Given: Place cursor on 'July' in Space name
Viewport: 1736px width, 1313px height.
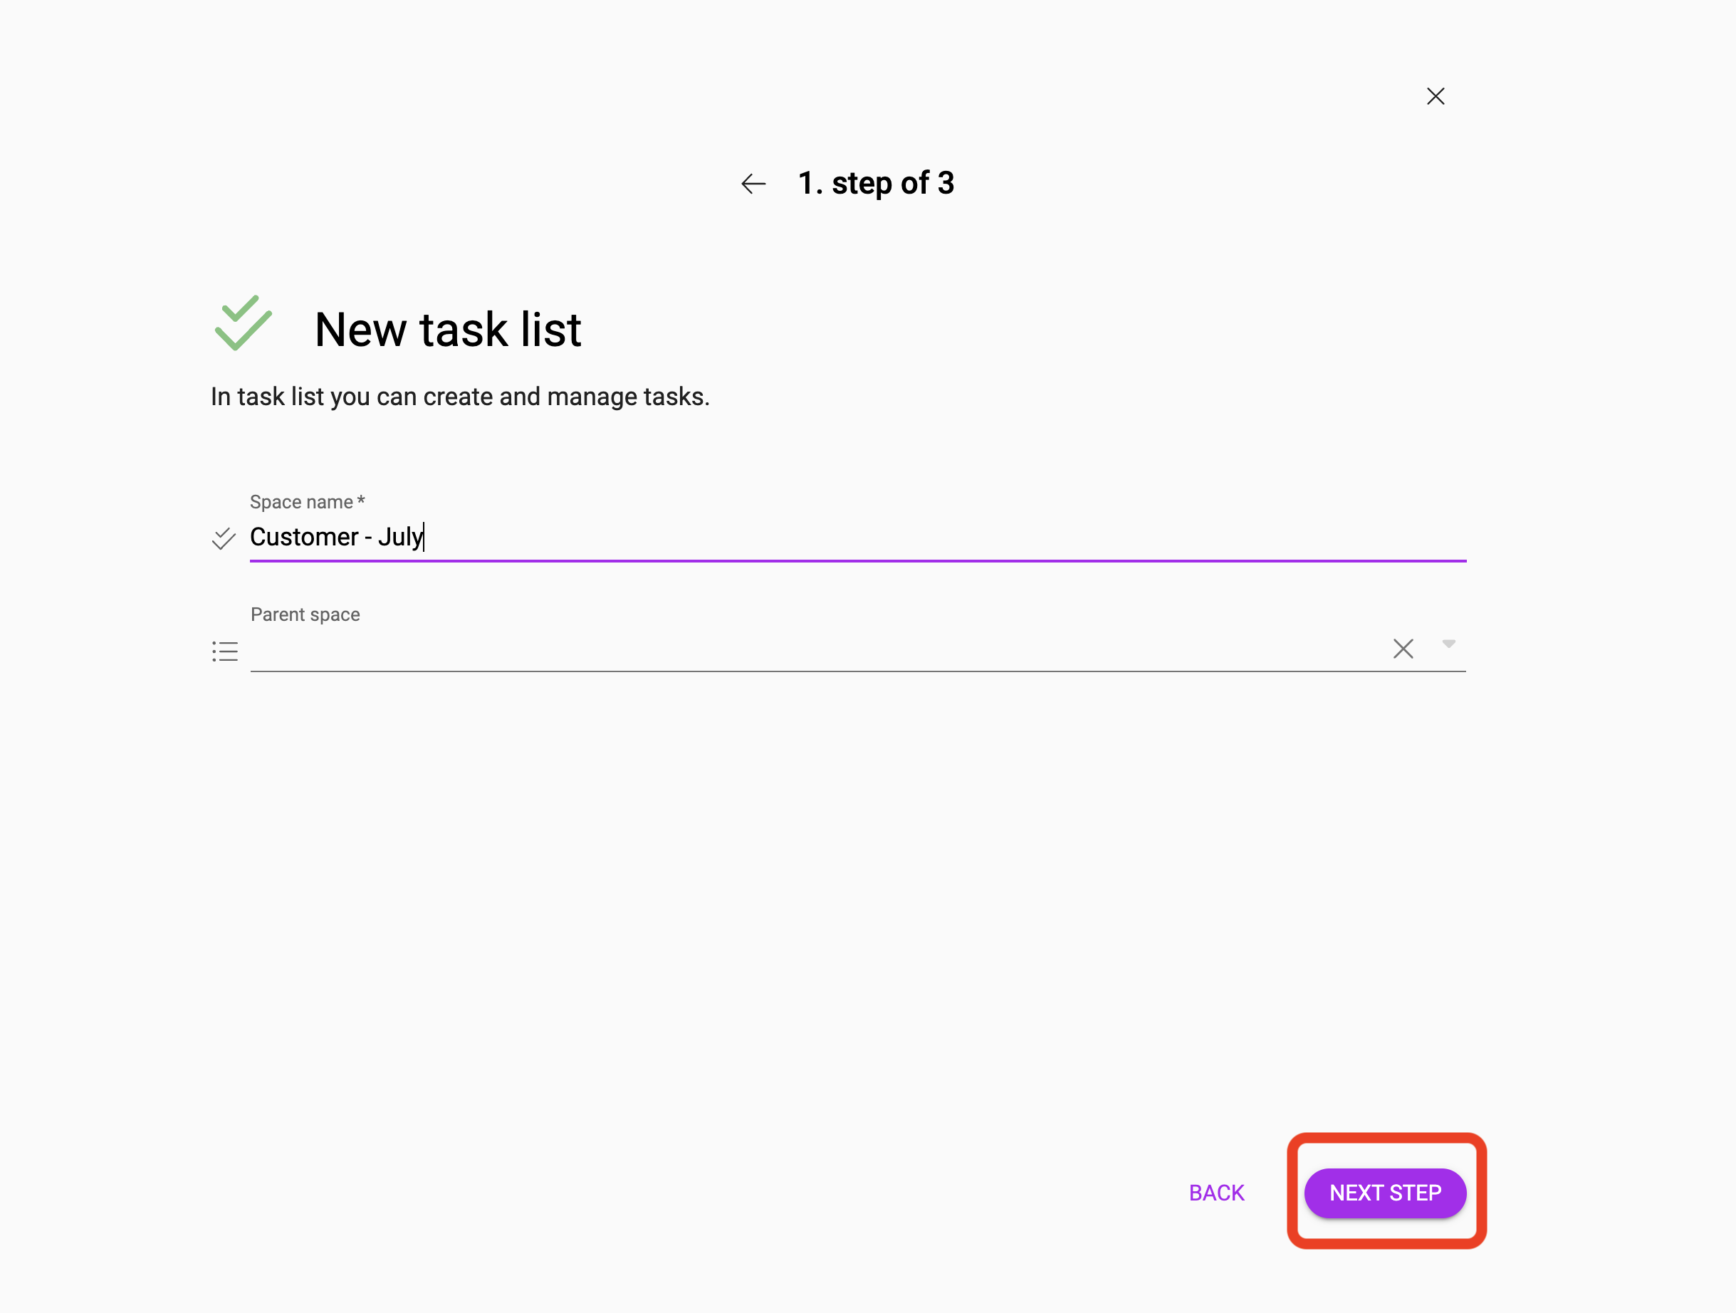Looking at the screenshot, I should (x=400, y=538).
